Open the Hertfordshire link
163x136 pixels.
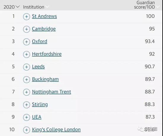coord(47,54)
